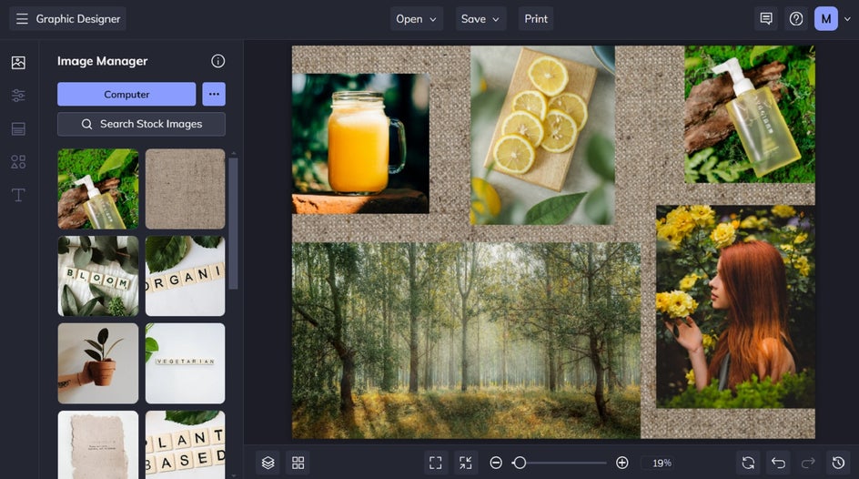
Task: Select the torn paper thumbnail
Action: [98, 444]
